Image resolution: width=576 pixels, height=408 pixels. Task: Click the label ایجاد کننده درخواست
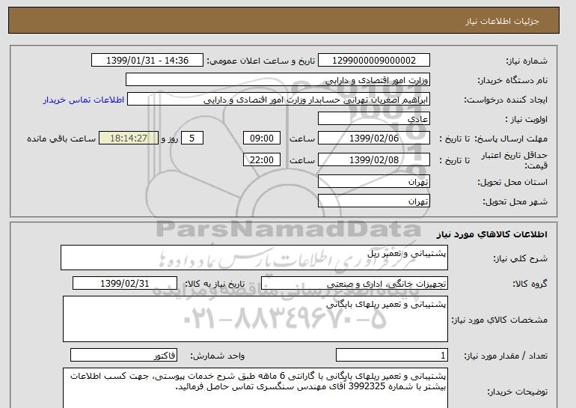point(506,100)
